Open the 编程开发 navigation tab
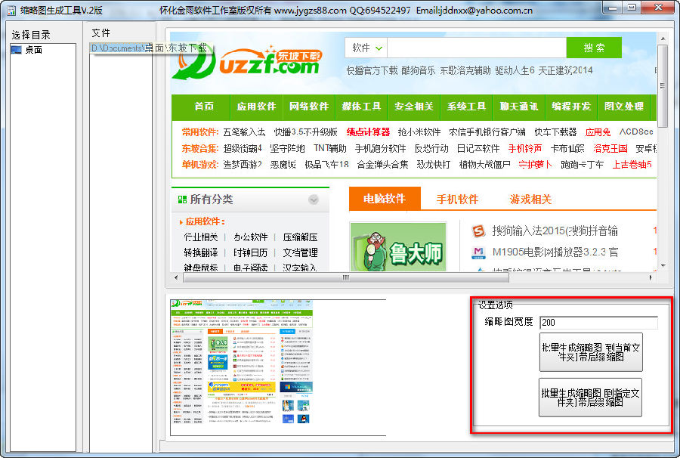 (x=571, y=107)
